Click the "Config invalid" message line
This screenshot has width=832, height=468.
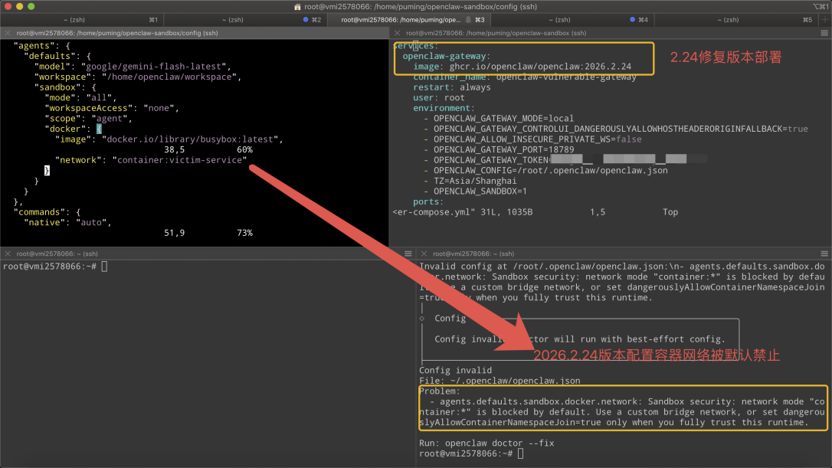pyautogui.click(x=455, y=371)
